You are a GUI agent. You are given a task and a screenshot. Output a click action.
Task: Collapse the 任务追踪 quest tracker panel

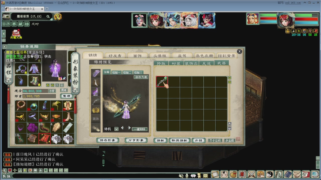pyautogui.click(x=5, y=47)
